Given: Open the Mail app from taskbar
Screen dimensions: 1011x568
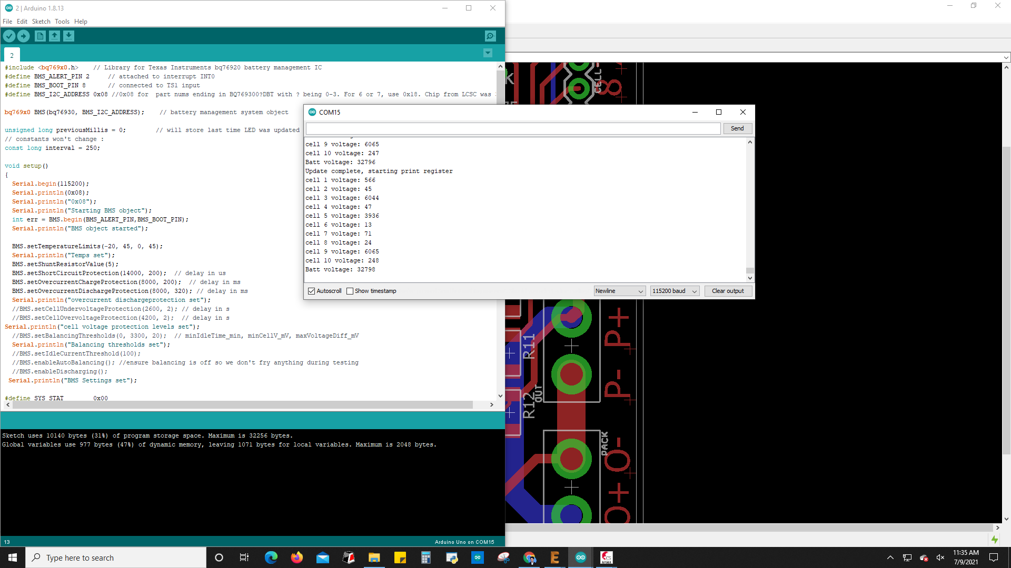Looking at the screenshot, I should (322, 557).
